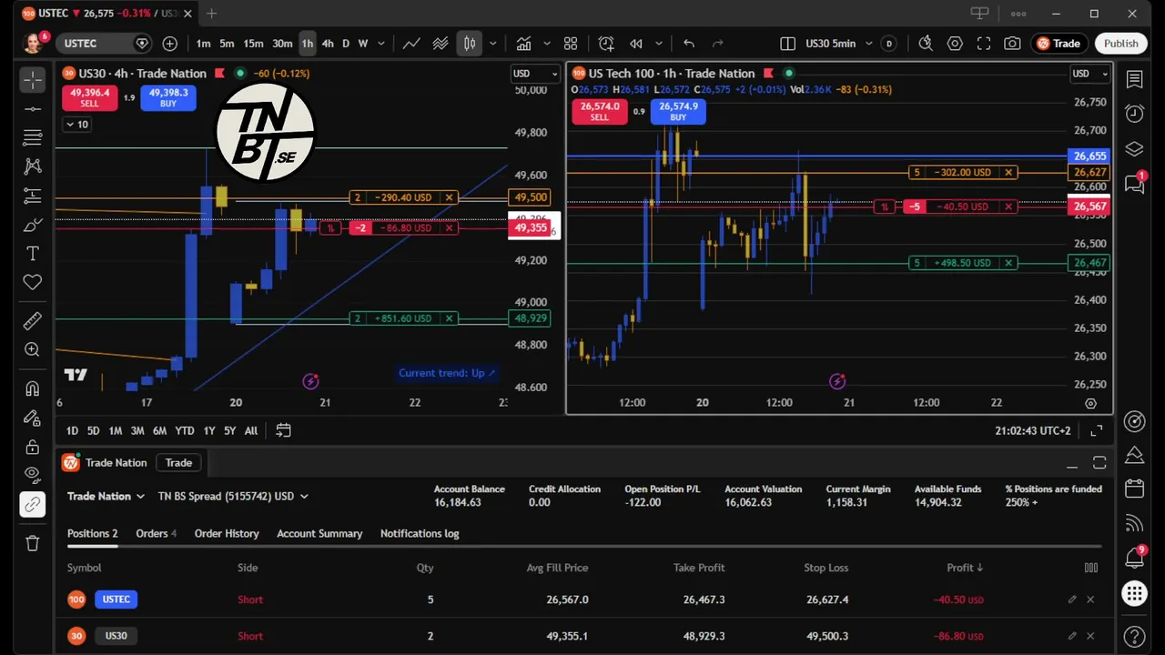Add symbol to compare with plus icon
Screen dimensions: 1165x655
(170, 44)
